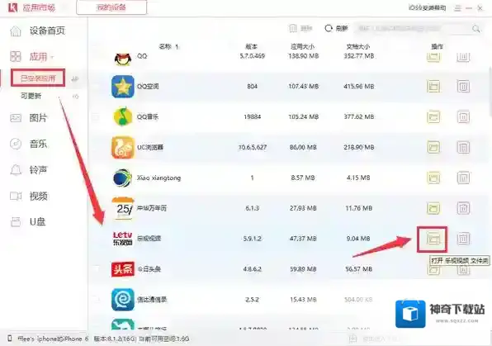492x346 pixels.
Task: Open file folder for QQ (5.7.0.469)
Action: point(433,57)
